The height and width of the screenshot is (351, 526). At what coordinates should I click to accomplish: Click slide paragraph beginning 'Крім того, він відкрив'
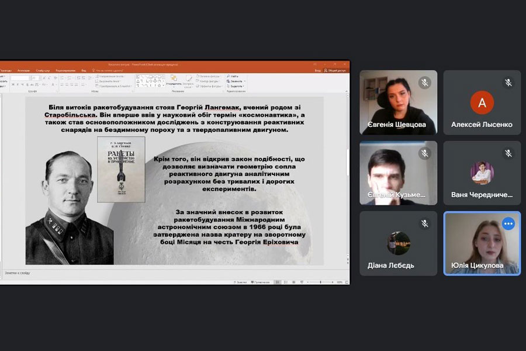pos(230,174)
